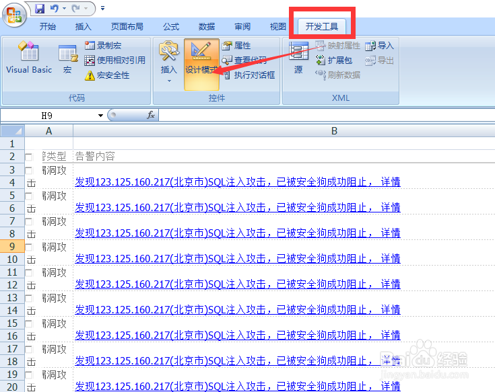Open the redo history dropdown arrow

click(x=86, y=9)
